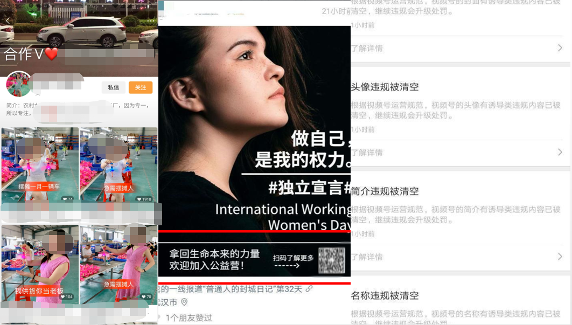
Task: Tap the 1个朋友赞过 likes line
Action: pos(189,317)
